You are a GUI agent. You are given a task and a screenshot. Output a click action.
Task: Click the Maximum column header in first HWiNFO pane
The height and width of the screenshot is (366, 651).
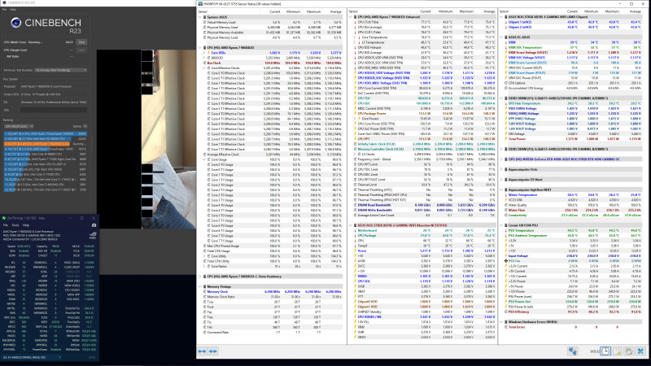pyautogui.click(x=313, y=11)
